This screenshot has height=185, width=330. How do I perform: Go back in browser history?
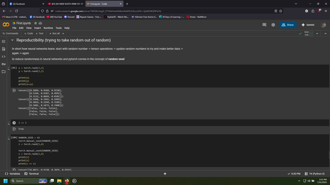(4, 11)
